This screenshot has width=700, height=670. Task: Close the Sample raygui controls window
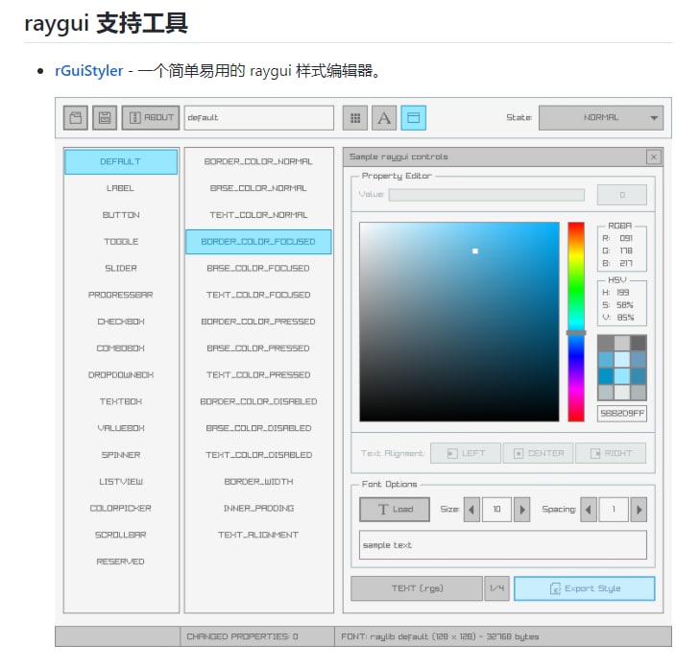(x=654, y=157)
